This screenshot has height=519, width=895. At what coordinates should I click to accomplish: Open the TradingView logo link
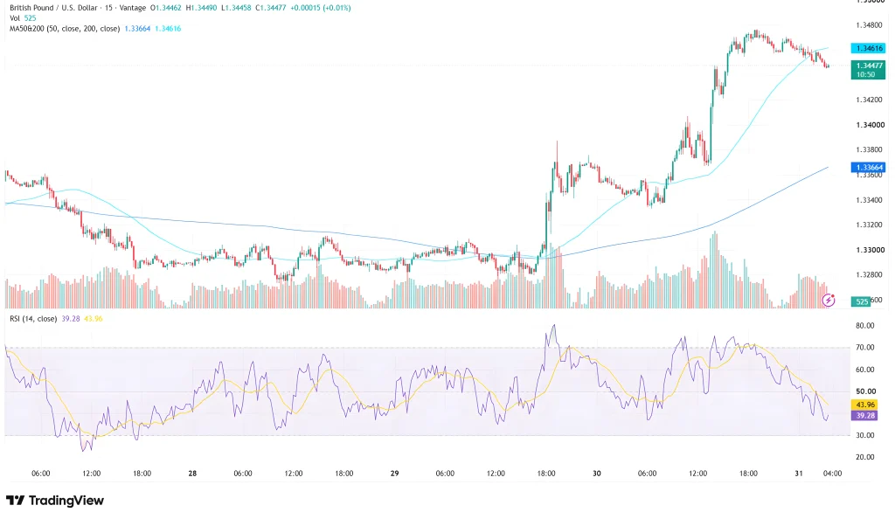[55, 500]
